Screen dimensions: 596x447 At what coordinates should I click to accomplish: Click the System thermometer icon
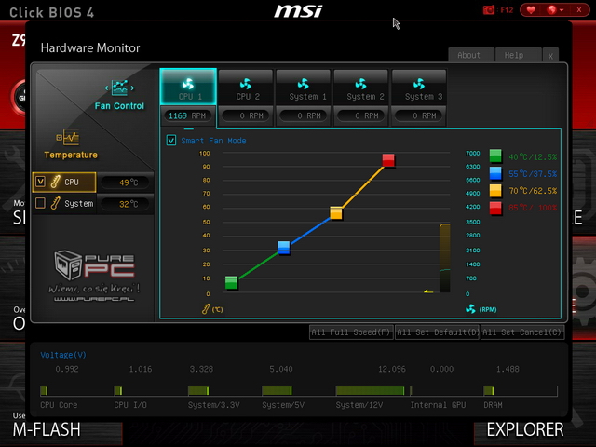tap(56, 203)
